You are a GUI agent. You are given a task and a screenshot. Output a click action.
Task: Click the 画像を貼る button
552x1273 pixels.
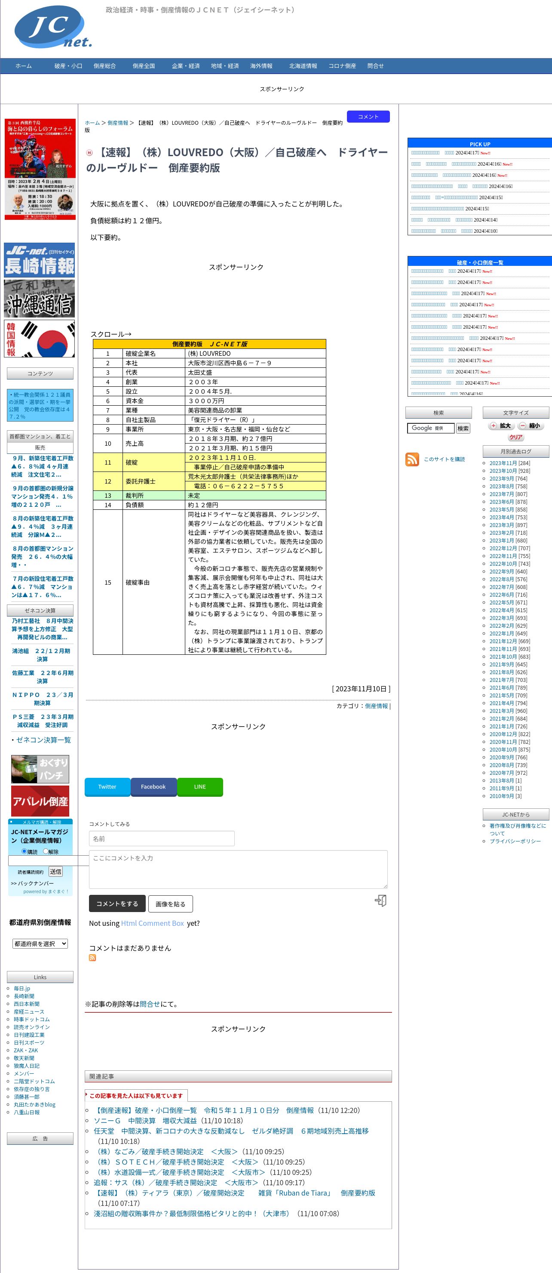(170, 904)
